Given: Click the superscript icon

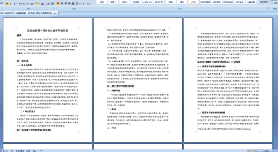Looking at the screenshot, I should pyautogui.click(x=28, y=4).
